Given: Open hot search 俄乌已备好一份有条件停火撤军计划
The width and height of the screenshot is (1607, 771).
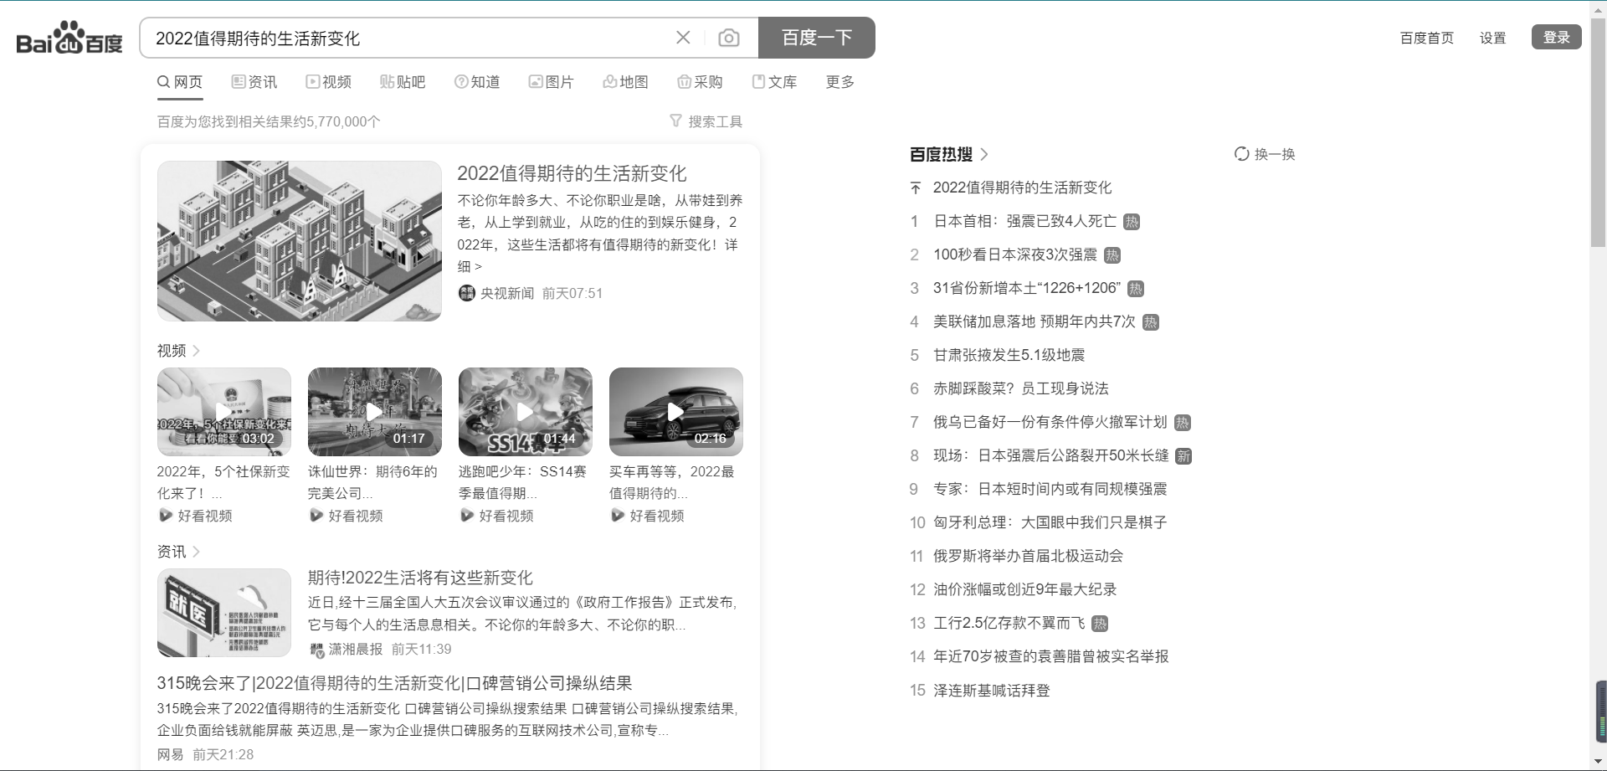Looking at the screenshot, I should pos(1050,422).
